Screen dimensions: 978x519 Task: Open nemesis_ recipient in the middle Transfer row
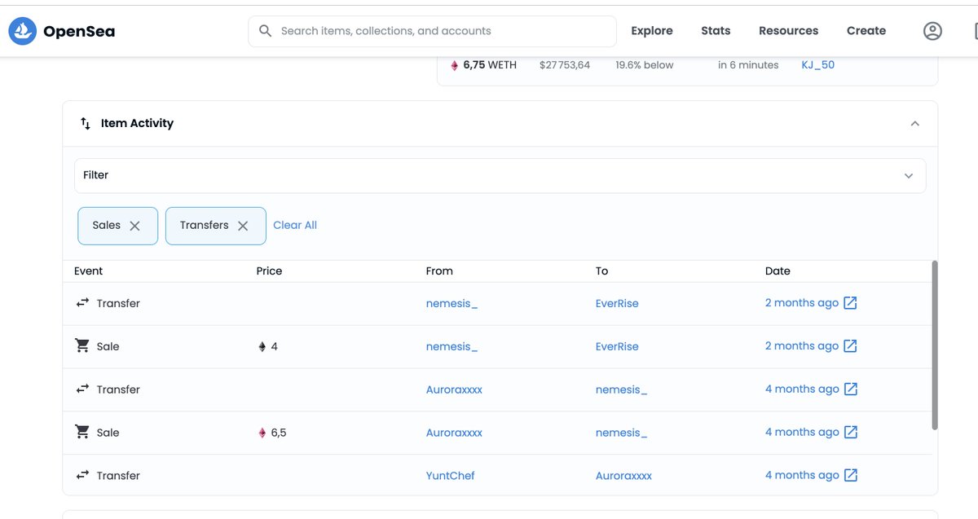[621, 389]
